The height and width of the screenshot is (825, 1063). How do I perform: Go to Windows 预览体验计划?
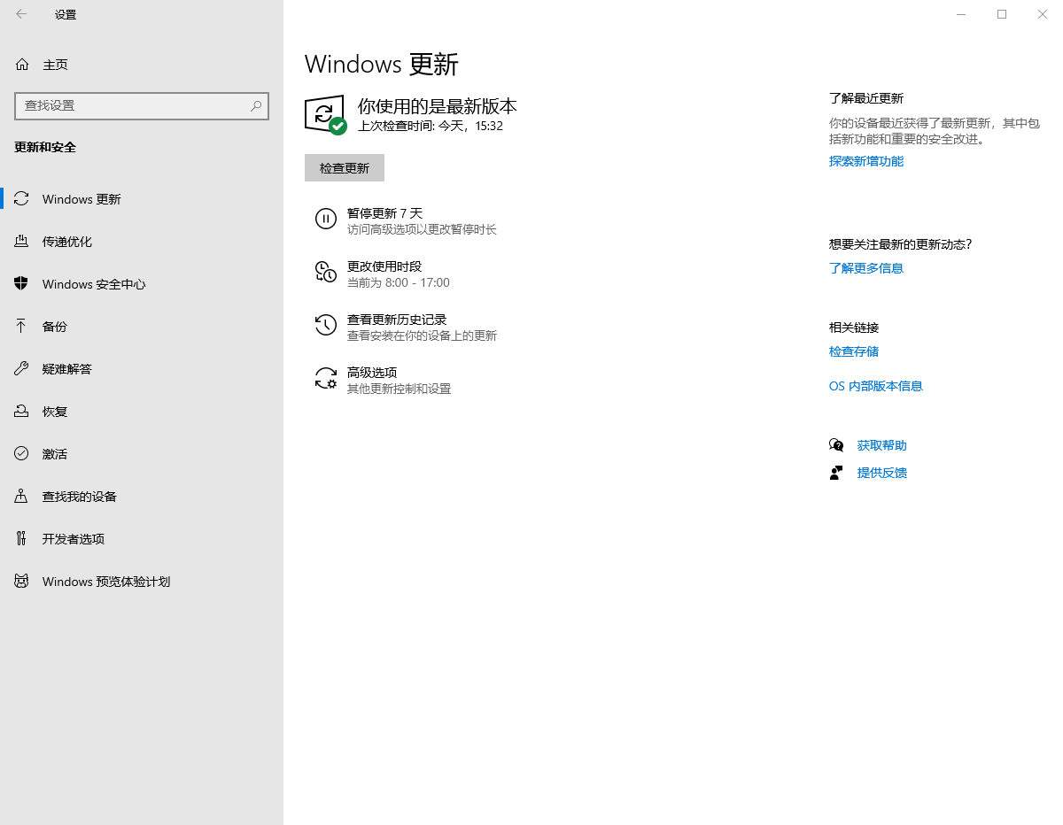(x=142, y=582)
